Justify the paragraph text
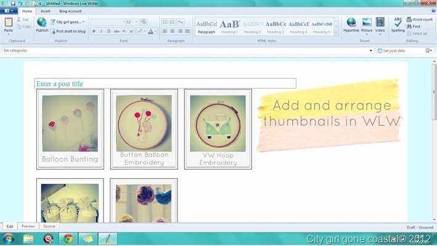Screen dimensions: 437x246 pyautogui.click(x=187, y=31)
